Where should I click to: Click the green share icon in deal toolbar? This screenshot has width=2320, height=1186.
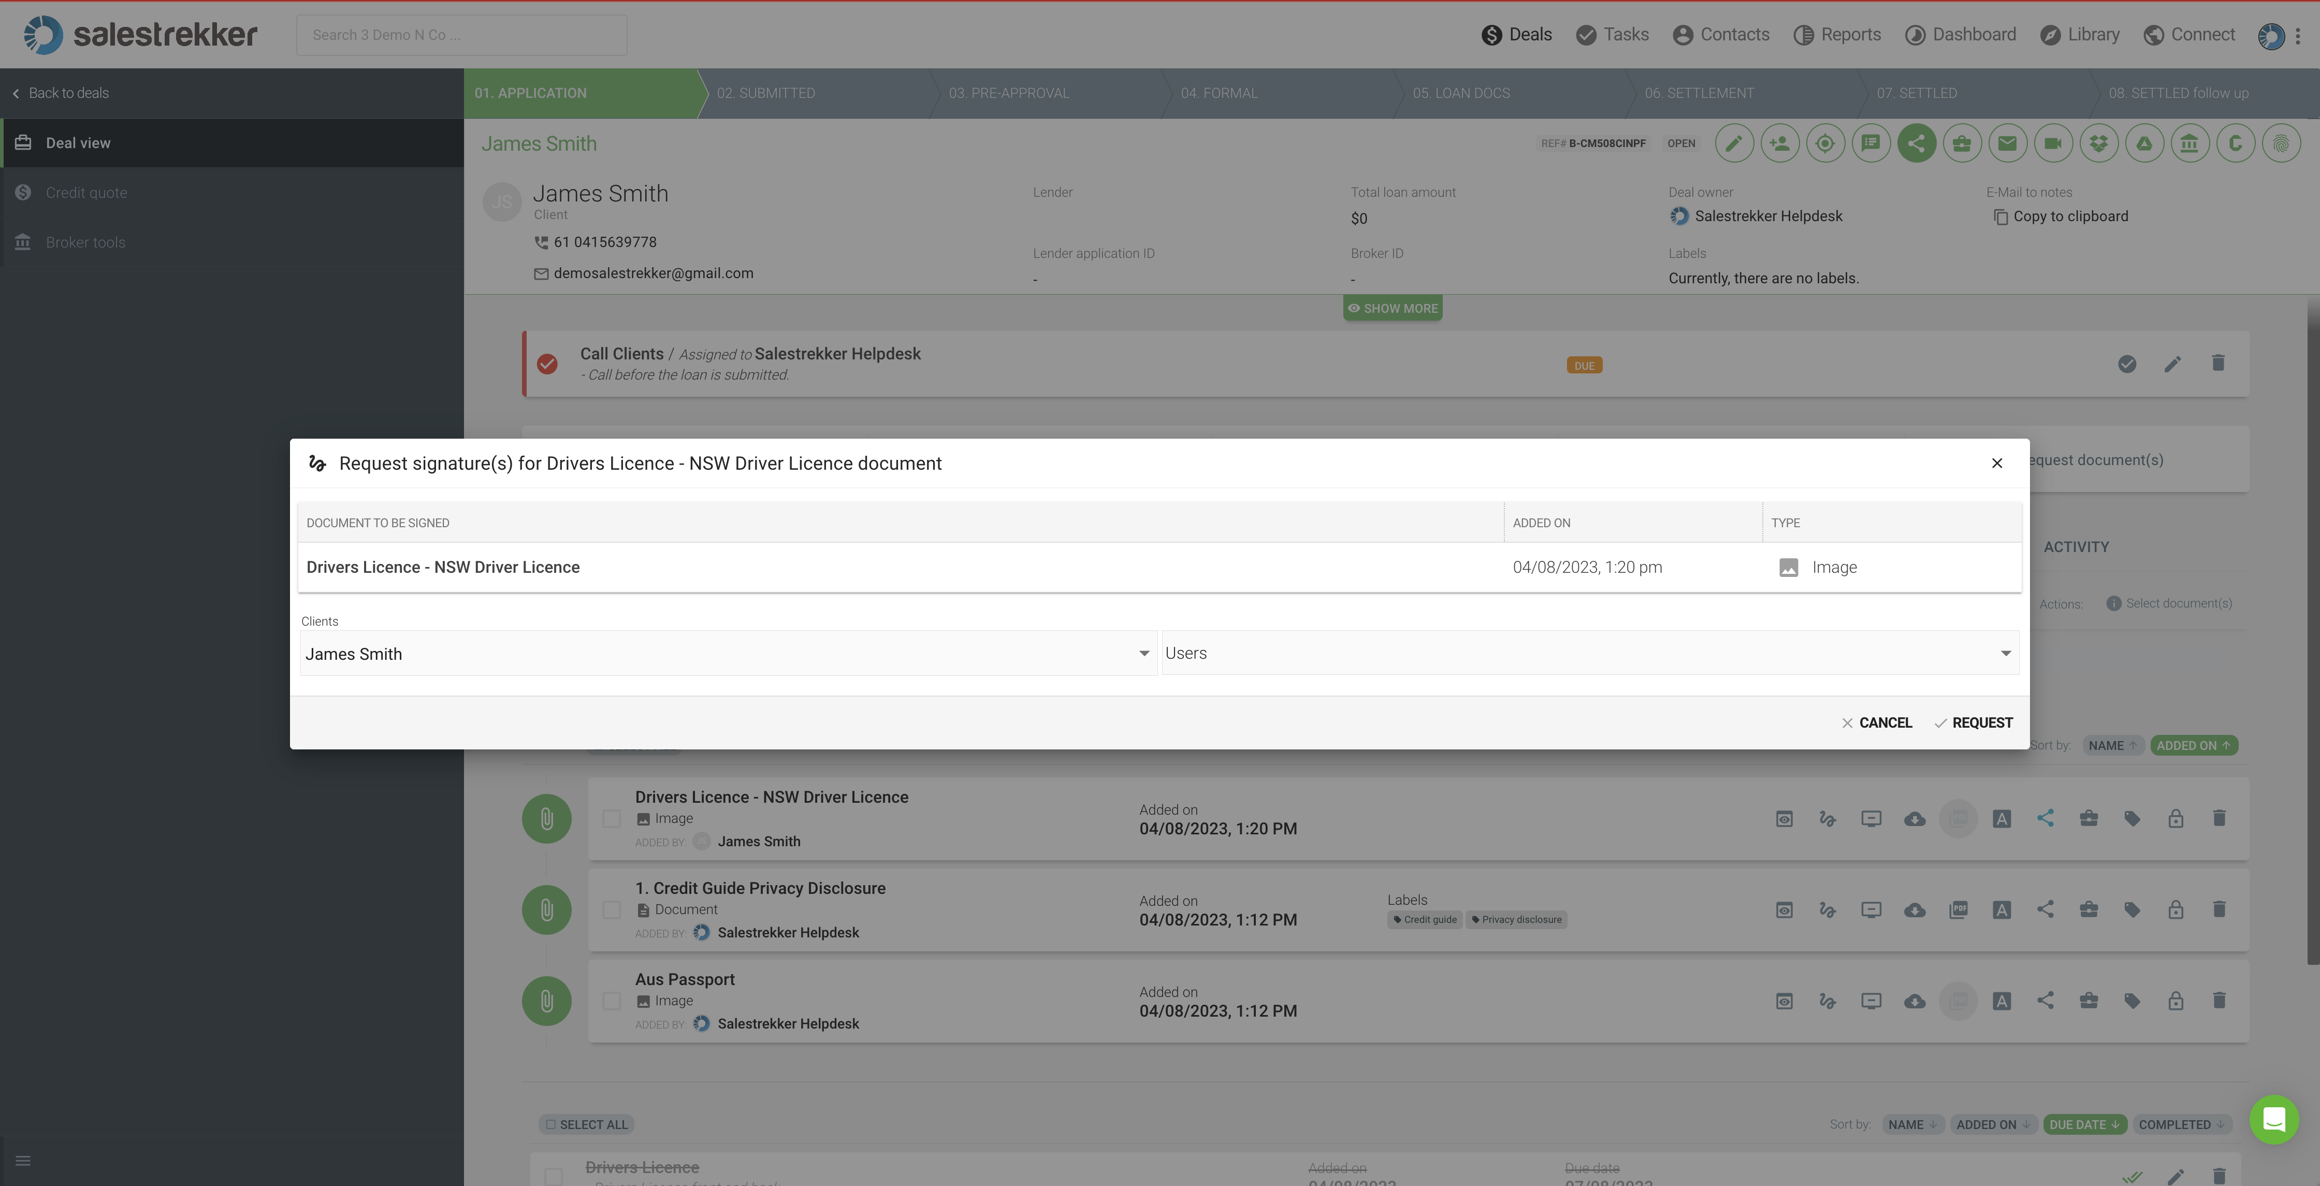[1917, 143]
